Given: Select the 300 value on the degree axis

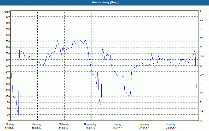Looking at the screenshot, I should 8,59.
